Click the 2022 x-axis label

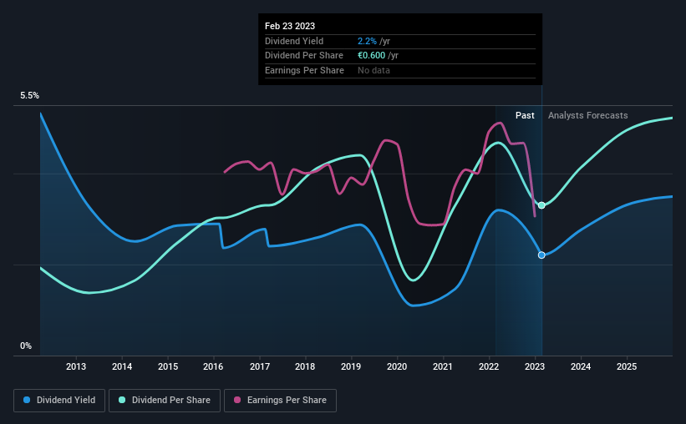pos(489,366)
